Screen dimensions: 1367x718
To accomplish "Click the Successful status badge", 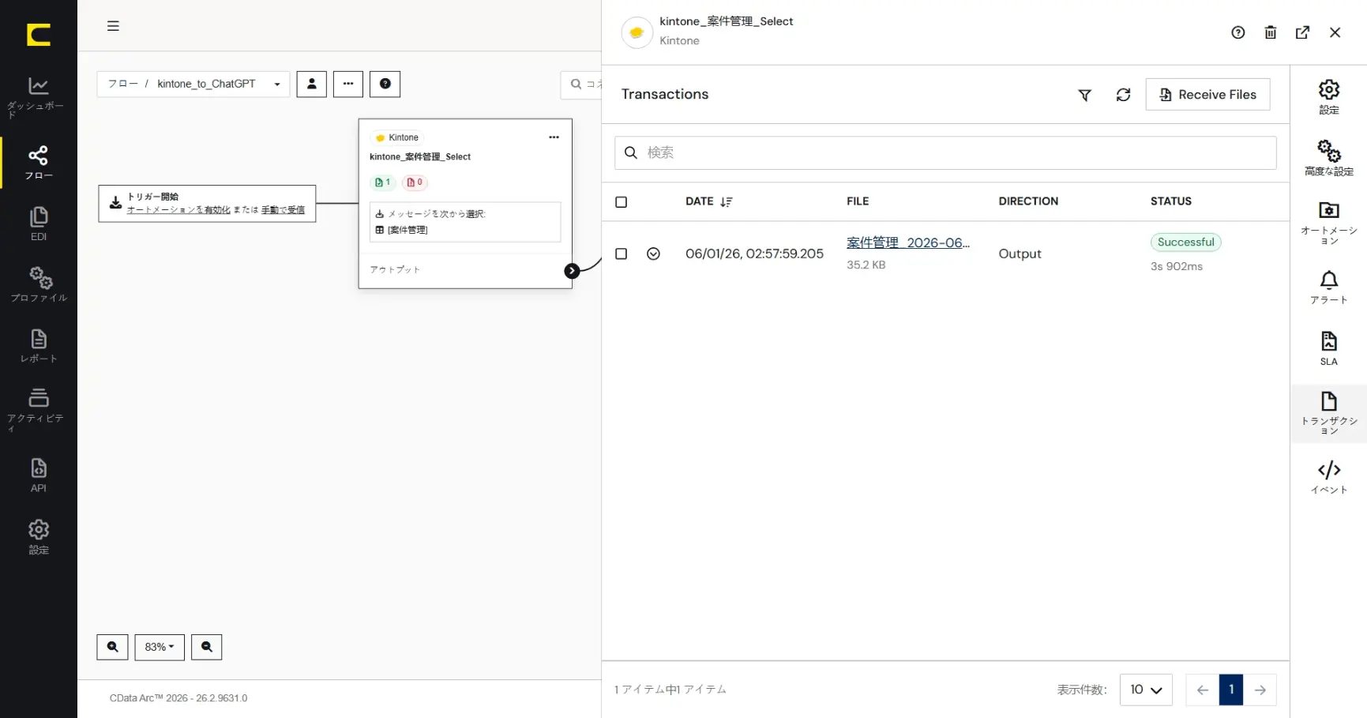I will pos(1185,242).
